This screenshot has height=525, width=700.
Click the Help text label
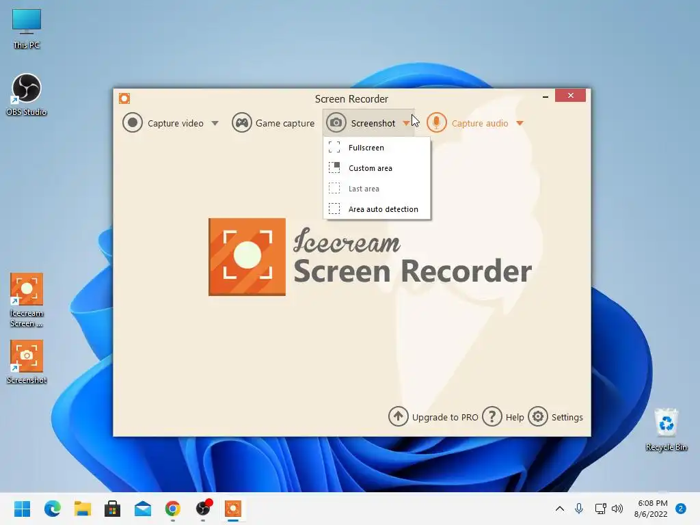pos(515,417)
